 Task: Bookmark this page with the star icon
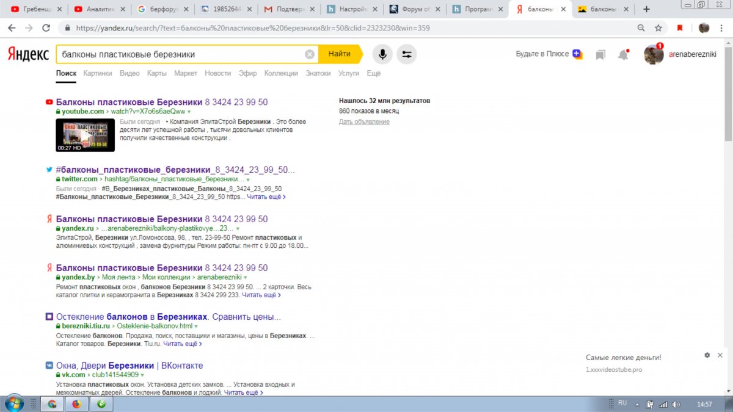tap(658, 28)
